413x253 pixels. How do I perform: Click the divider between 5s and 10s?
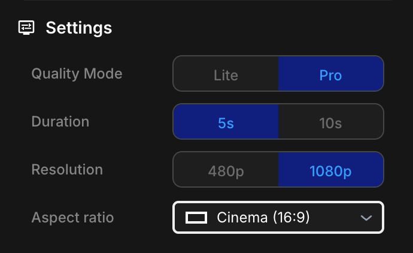pyautogui.click(x=278, y=122)
